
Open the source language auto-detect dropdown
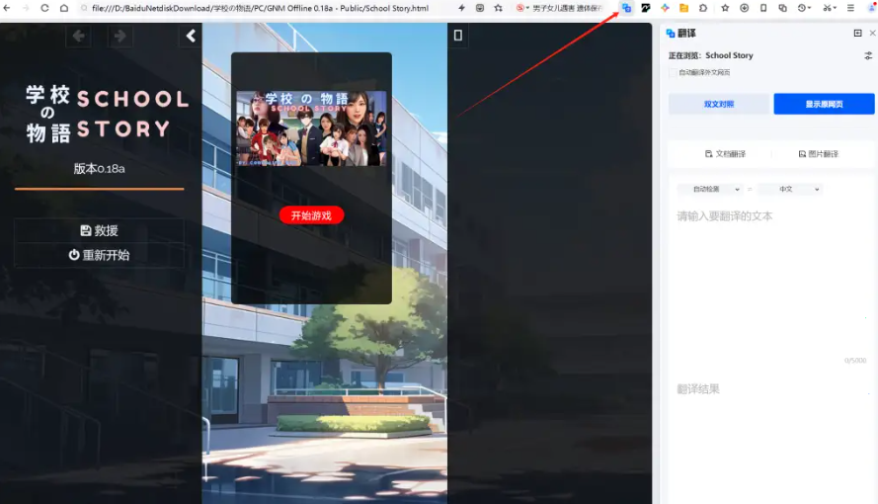709,189
